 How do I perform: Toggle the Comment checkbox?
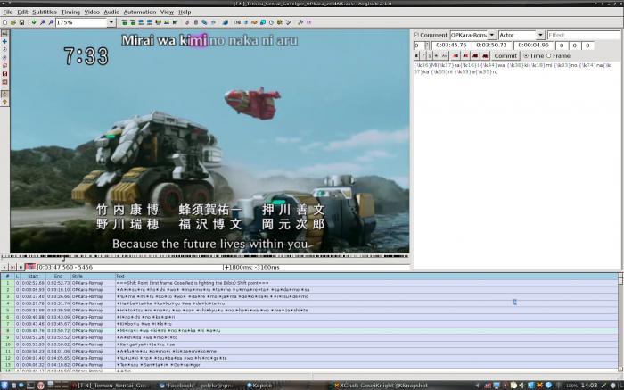coord(416,35)
